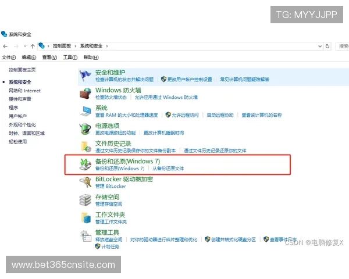
Task: Open the 编辑(E) menu
Action: [29, 58]
